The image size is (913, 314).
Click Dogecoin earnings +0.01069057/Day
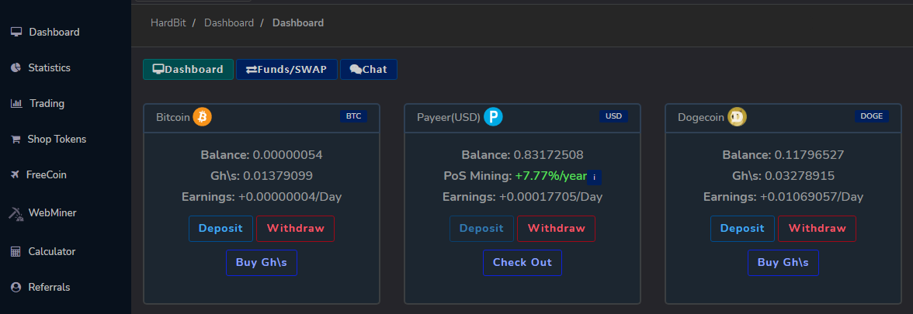point(812,197)
